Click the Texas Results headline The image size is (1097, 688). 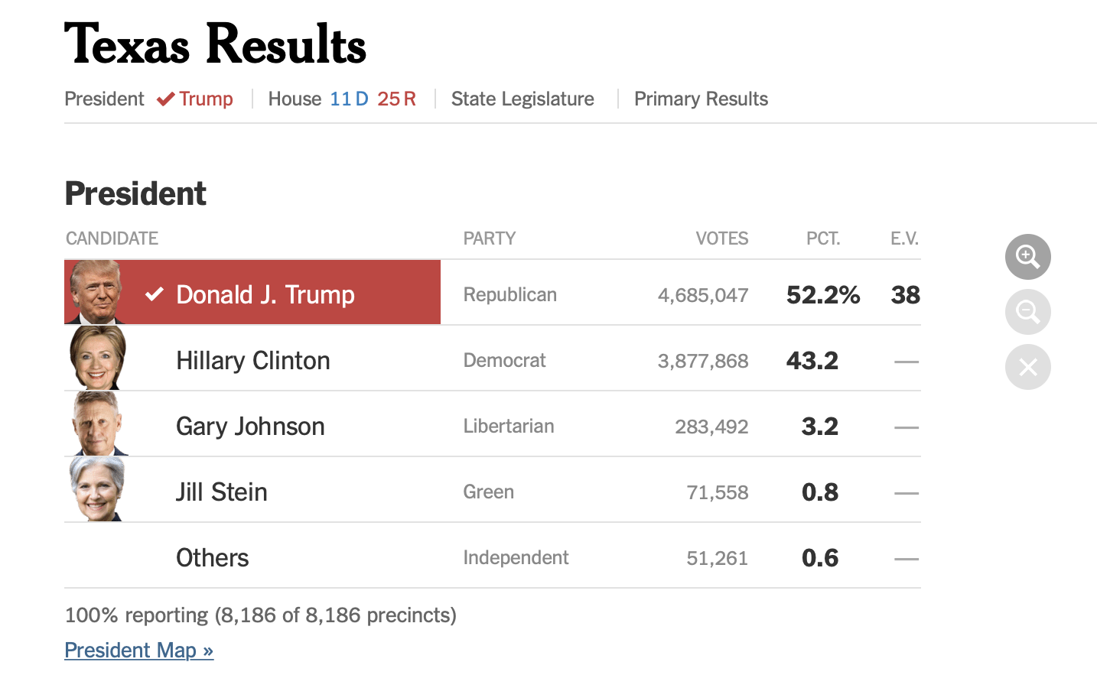point(215,44)
